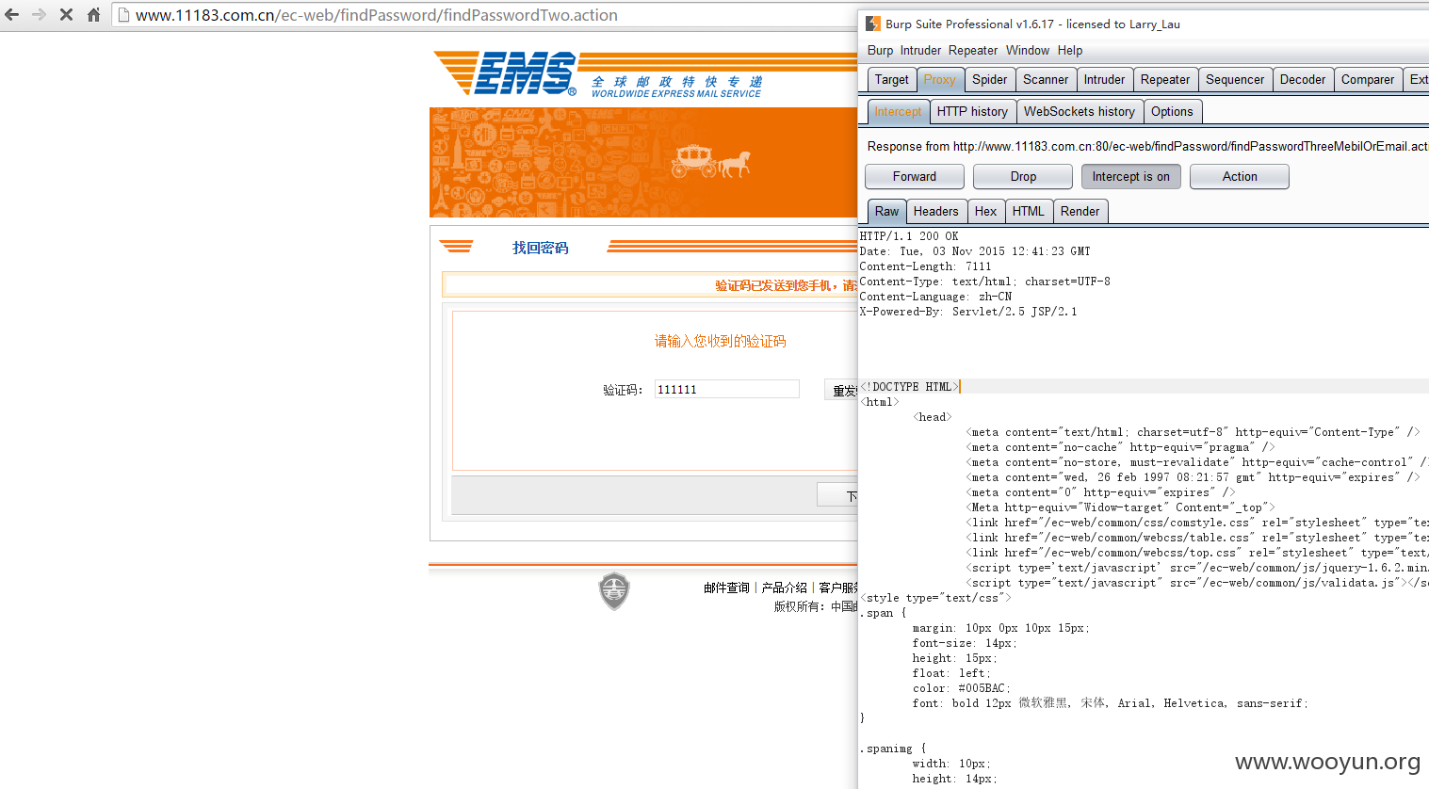Click the X-Powered-By header line

[x=968, y=312]
